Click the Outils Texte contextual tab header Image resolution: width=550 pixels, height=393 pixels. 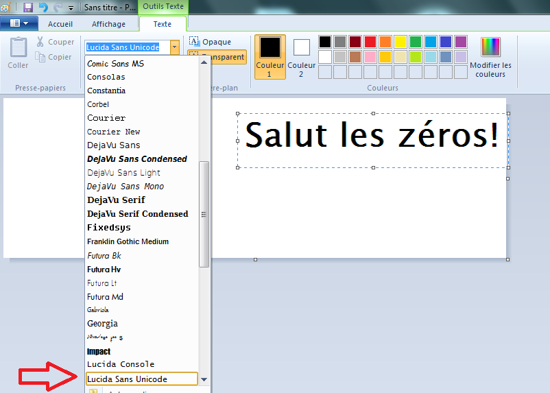(x=163, y=6)
